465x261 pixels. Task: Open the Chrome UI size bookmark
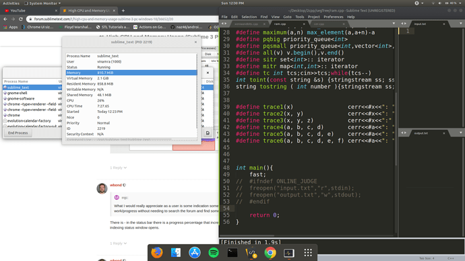pos(37,27)
